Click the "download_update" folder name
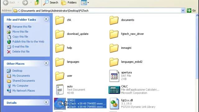This screenshot has width=199, height=112. [x=78, y=34]
